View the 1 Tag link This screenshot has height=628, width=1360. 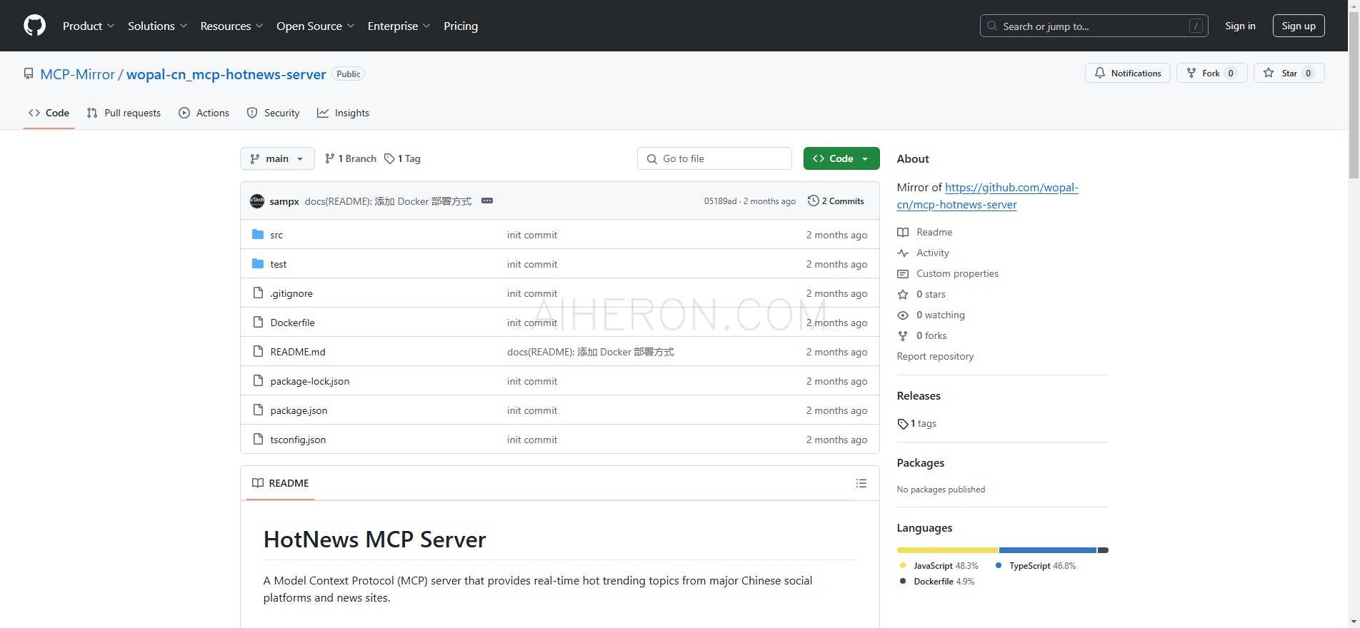coord(402,158)
